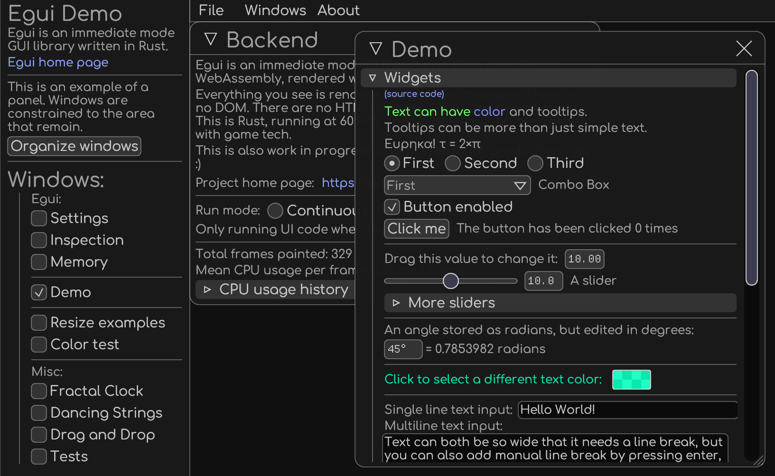Image resolution: width=775 pixels, height=476 pixels.
Task: Click the Demo window vertical scrollbar
Action: (752, 177)
